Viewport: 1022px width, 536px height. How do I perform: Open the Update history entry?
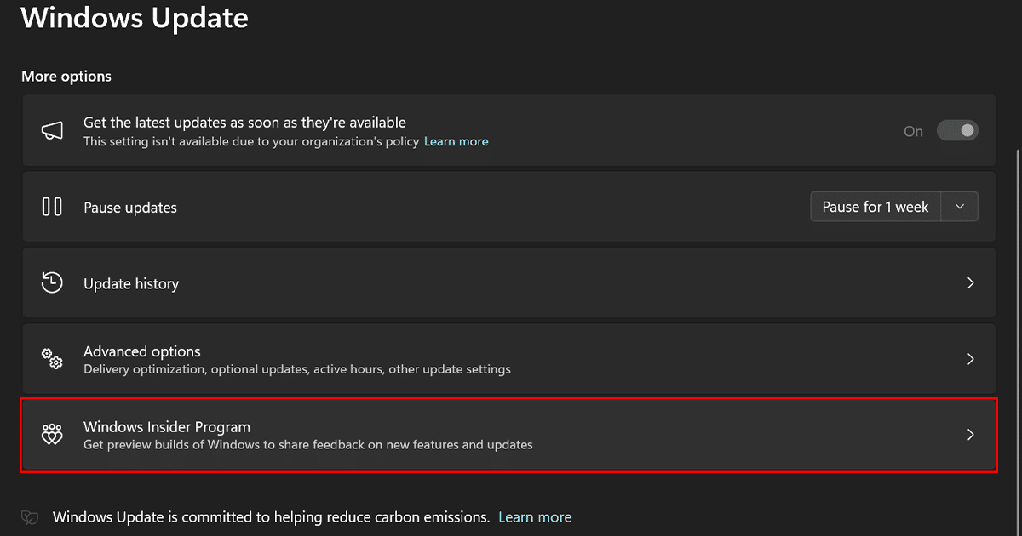click(131, 284)
